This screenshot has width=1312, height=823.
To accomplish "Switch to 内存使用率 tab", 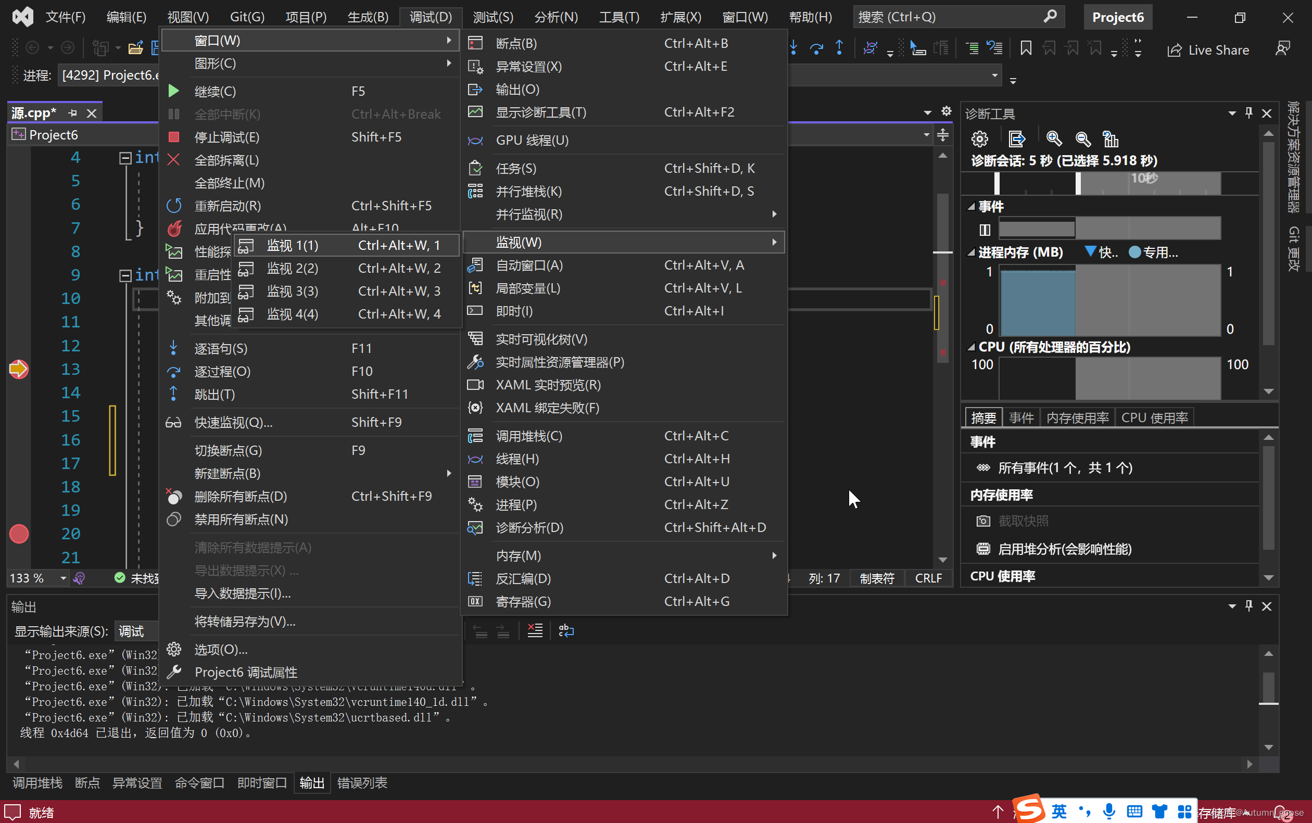I will click(1077, 417).
